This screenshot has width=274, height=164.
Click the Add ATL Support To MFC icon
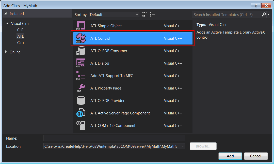81,76
